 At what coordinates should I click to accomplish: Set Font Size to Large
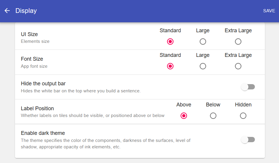pyautogui.click(x=203, y=66)
